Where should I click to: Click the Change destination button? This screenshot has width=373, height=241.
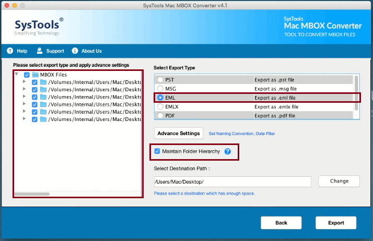(x=339, y=181)
